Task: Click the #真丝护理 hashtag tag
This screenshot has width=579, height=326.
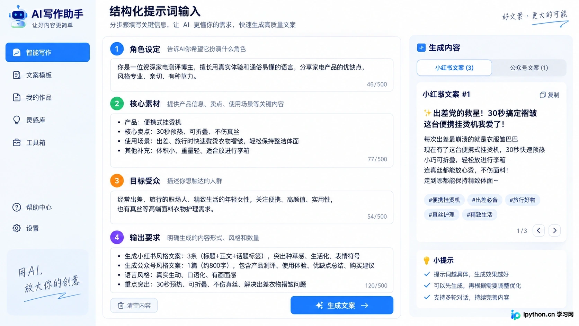Action: (x=442, y=215)
